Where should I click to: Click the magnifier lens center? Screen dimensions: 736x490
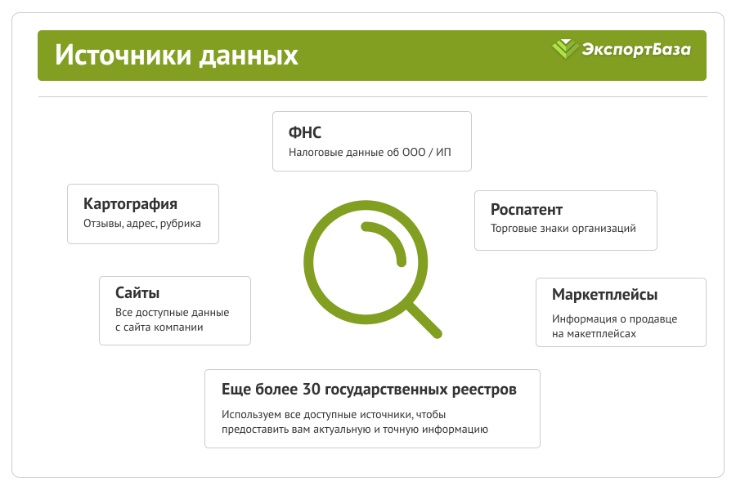tap(364, 260)
